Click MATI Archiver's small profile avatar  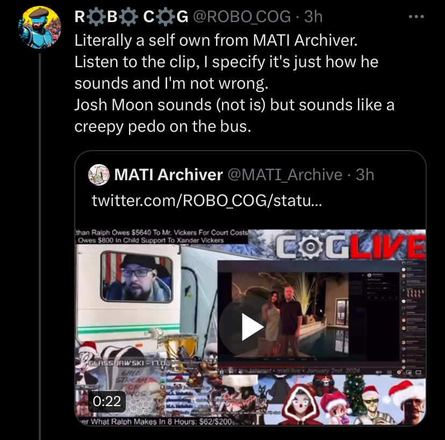coord(98,174)
